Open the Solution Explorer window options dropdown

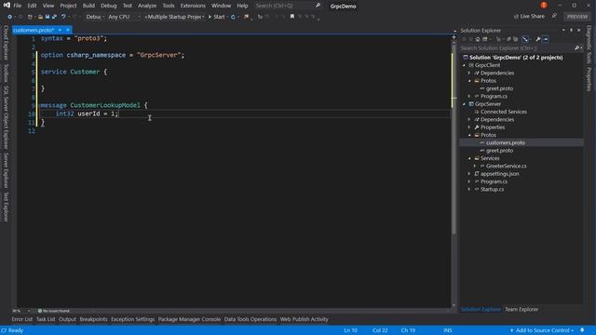(x=563, y=30)
